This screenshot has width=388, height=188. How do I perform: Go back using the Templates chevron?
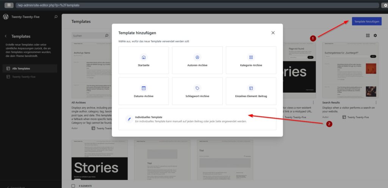point(6,36)
